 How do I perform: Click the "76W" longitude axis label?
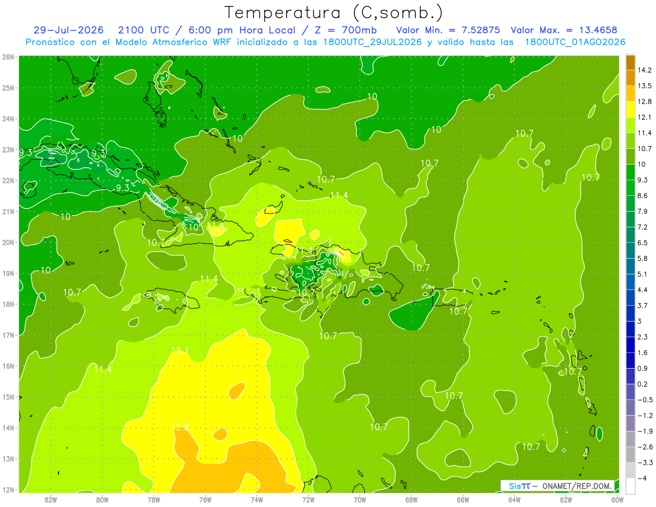click(x=206, y=499)
